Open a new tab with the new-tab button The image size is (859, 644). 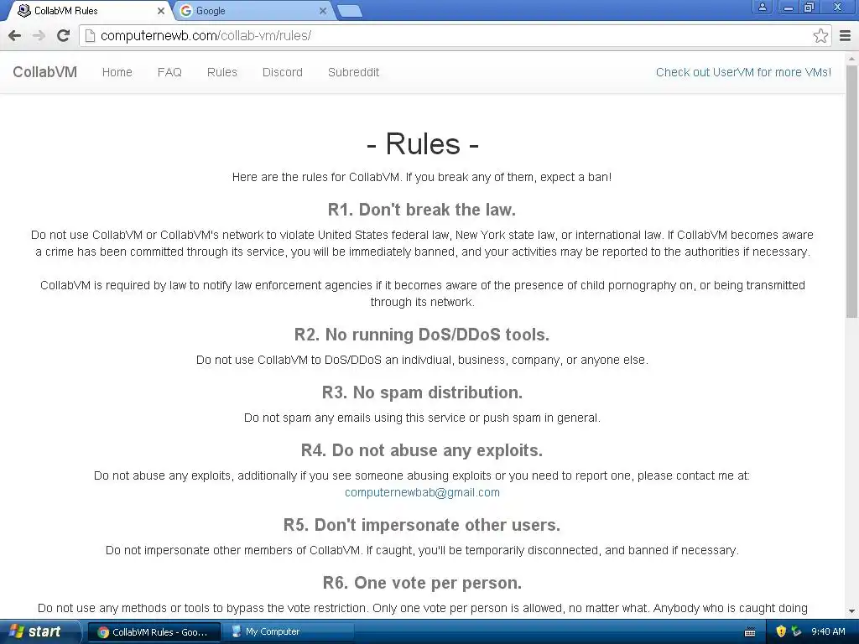349,11
